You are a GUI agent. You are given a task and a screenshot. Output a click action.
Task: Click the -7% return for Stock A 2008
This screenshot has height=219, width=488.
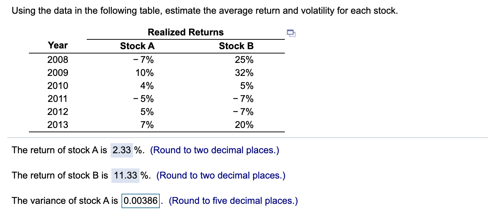144,60
